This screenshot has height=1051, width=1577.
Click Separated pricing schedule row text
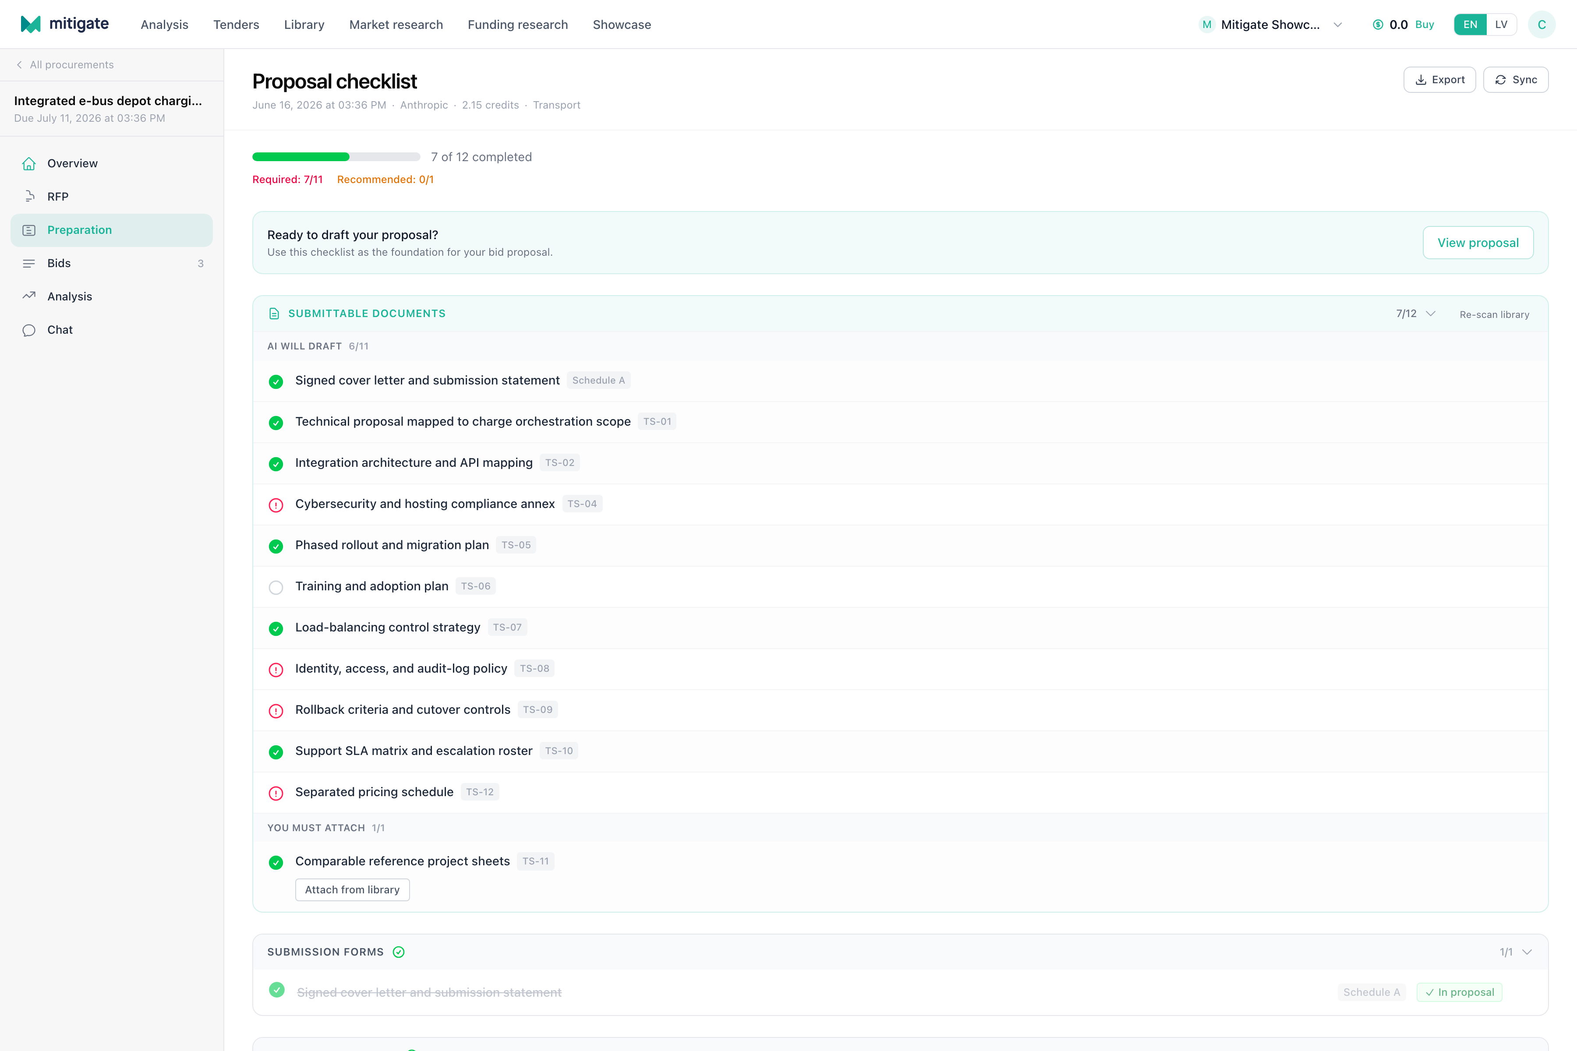[374, 792]
